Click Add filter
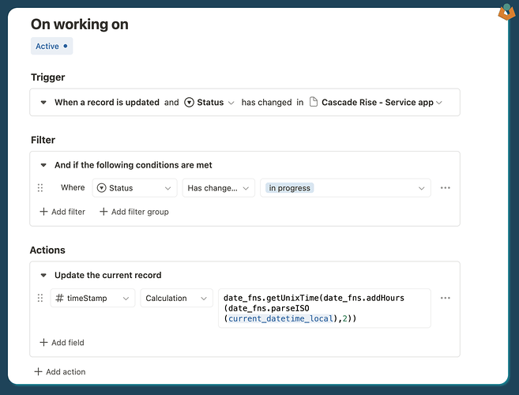The image size is (519, 395). pos(62,212)
